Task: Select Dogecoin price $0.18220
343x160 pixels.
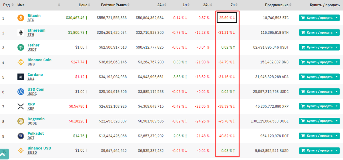Action: (77, 121)
